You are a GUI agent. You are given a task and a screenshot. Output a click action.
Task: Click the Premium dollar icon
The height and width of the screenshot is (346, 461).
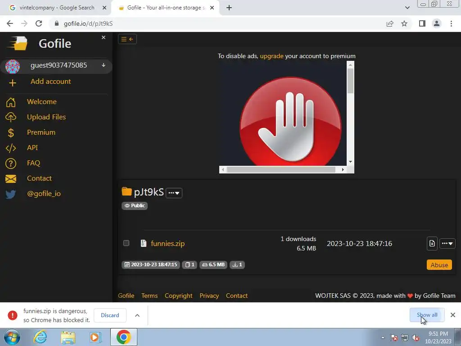click(x=11, y=133)
